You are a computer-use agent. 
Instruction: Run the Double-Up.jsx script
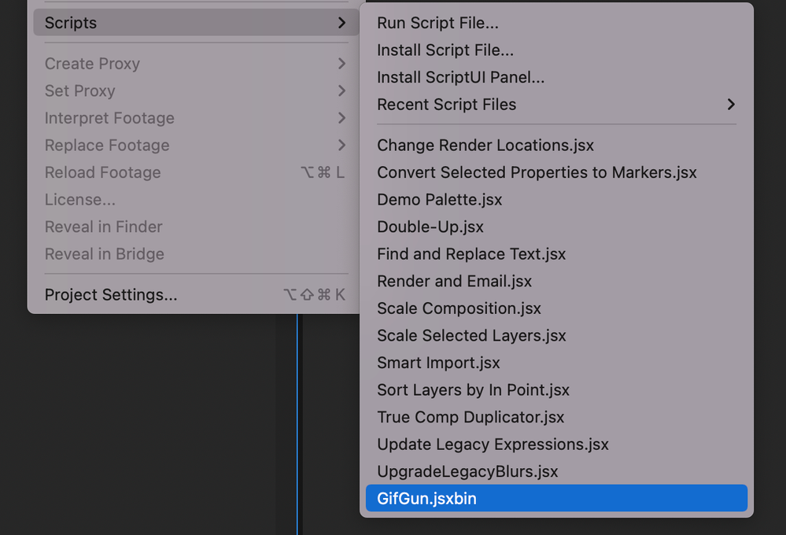pos(430,227)
